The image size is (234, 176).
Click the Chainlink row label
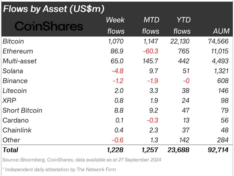[17, 130]
